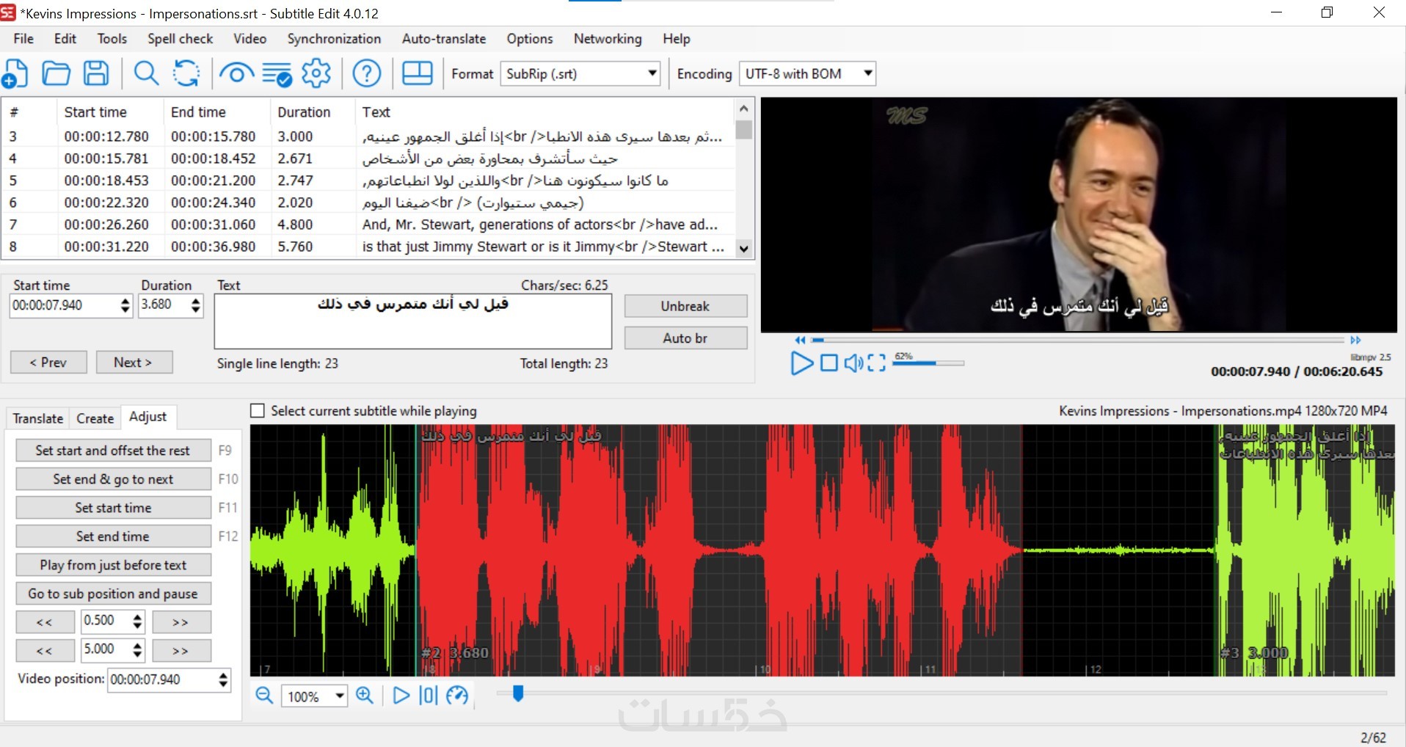Step back 0.500 seconds with << button

45,622
